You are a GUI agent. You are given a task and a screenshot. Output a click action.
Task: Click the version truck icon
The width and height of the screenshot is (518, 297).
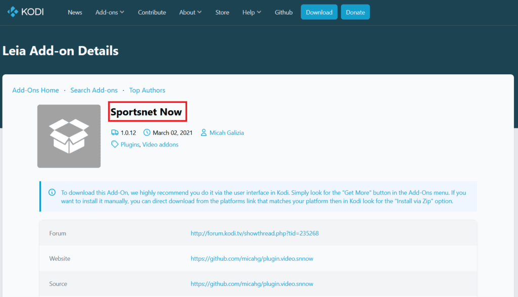[115, 133]
